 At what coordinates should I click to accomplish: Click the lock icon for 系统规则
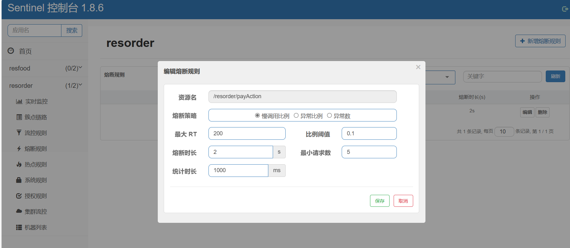(x=19, y=180)
